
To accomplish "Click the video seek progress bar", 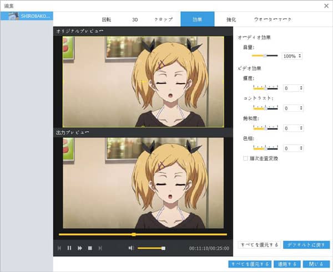I will [x=143, y=234].
